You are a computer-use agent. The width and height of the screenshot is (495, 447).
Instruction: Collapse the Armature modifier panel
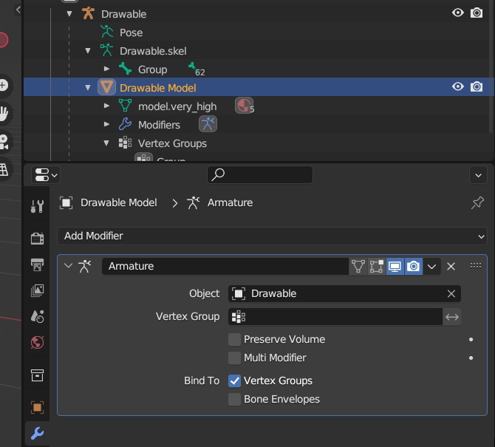(x=69, y=266)
